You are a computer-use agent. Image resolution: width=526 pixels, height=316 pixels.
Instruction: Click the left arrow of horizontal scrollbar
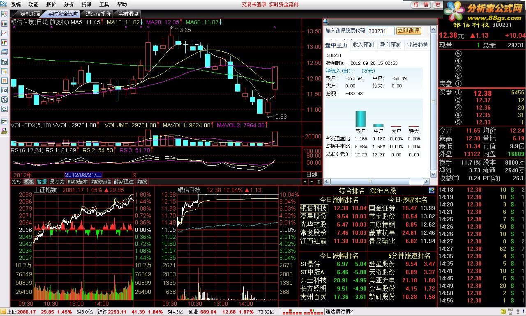point(327,181)
